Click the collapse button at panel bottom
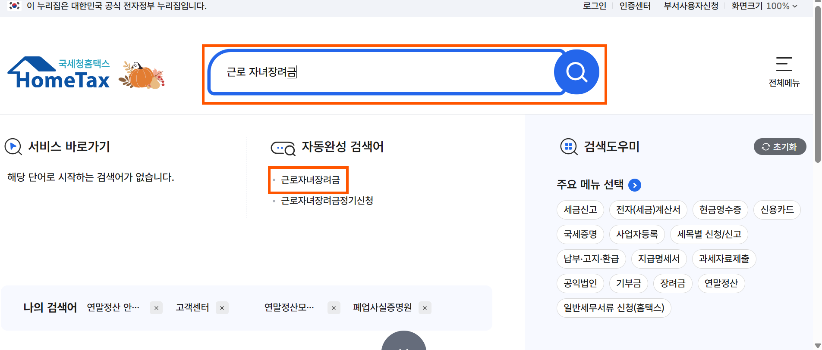Viewport: 822px width, 350px height. click(404, 341)
